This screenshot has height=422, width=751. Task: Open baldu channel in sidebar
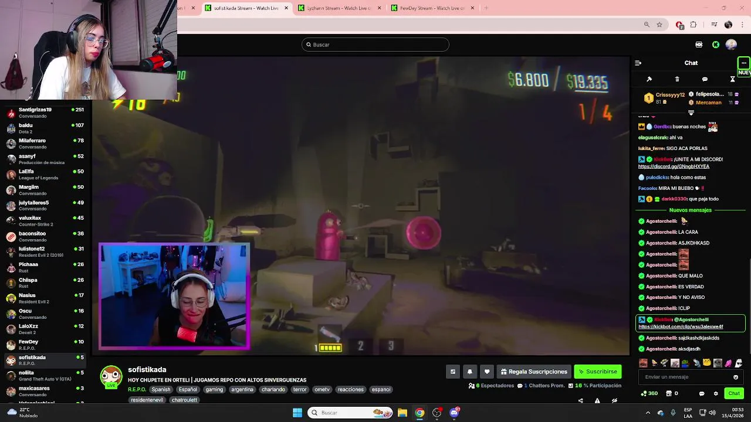pos(46,128)
